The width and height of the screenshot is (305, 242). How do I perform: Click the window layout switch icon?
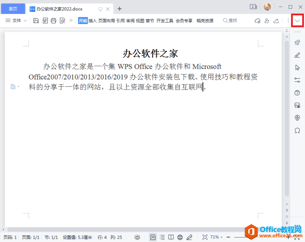[253, 7]
